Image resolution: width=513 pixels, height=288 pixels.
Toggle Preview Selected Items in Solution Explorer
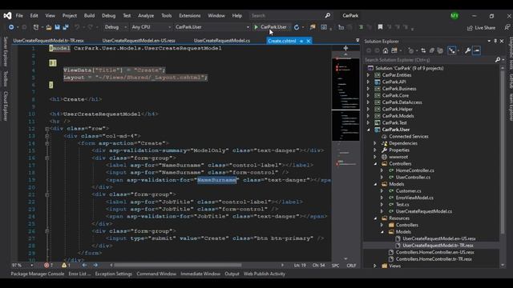pos(476,50)
